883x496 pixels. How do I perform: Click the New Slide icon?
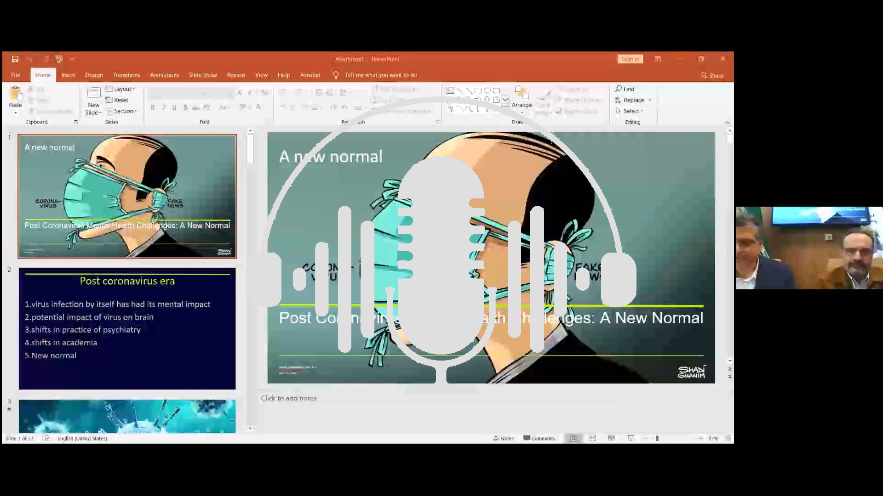[x=93, y=94]
